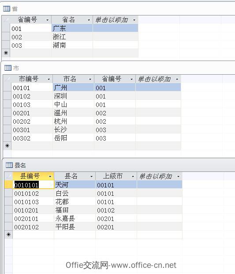
Task: Click new-record asterisk in 县名 table
Action: click(x=8, y=235)
